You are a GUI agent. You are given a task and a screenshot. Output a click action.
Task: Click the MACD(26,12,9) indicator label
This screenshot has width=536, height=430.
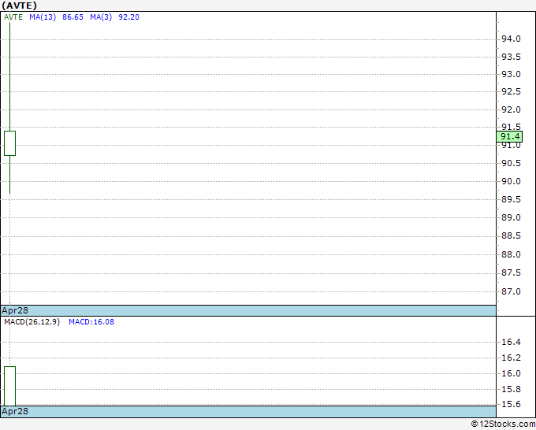(x=32, y=322)
